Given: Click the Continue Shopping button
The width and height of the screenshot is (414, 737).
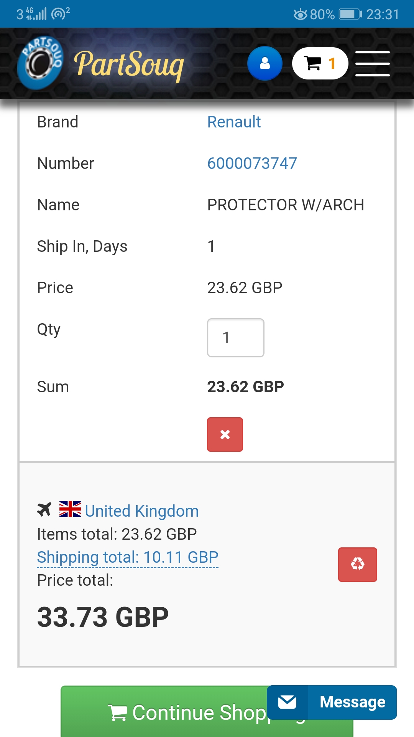Looking at the screenshot, I should 165,712.
